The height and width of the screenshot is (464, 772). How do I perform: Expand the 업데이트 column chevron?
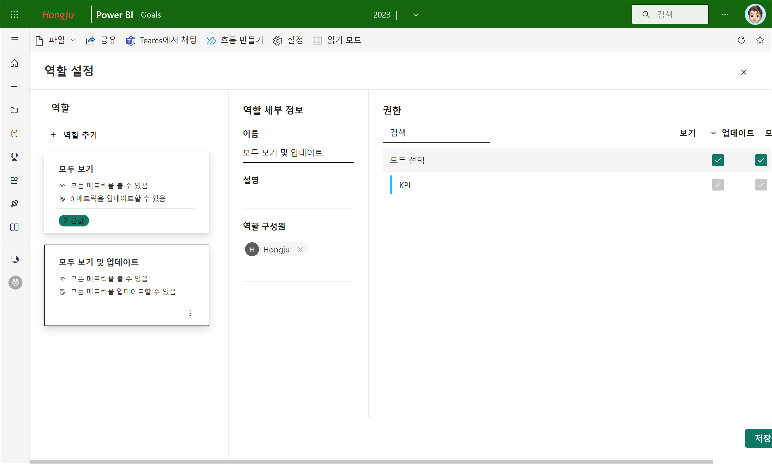(713, 133)
